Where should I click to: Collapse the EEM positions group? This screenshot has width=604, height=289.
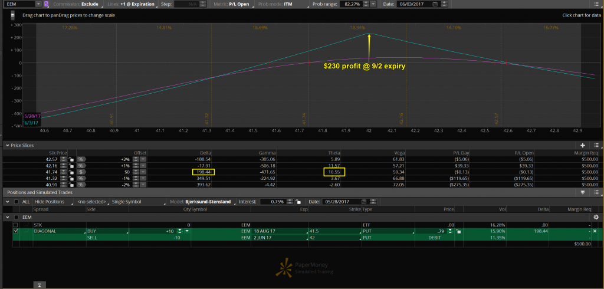coord(6,217)
